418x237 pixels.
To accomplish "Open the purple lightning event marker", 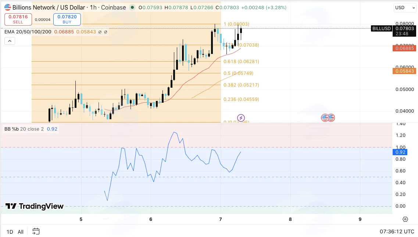I will (241, 118).
